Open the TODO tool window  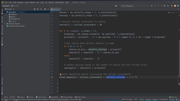coord(13,97)
